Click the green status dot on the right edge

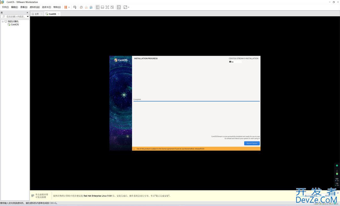click(337, 165)
